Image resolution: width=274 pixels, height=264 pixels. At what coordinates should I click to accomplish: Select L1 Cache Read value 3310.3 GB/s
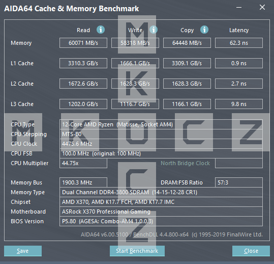click(x=83, y=63)
